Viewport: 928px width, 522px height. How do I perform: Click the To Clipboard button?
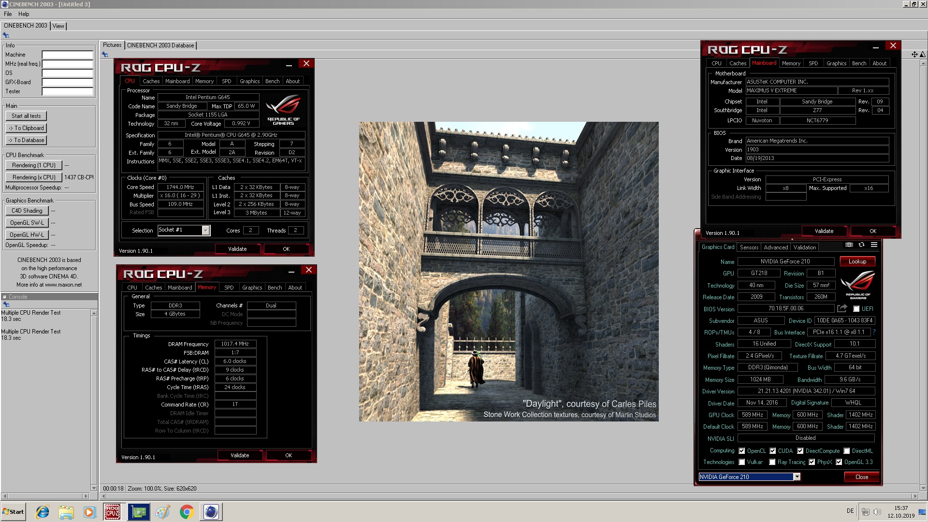tap(26, 128)
